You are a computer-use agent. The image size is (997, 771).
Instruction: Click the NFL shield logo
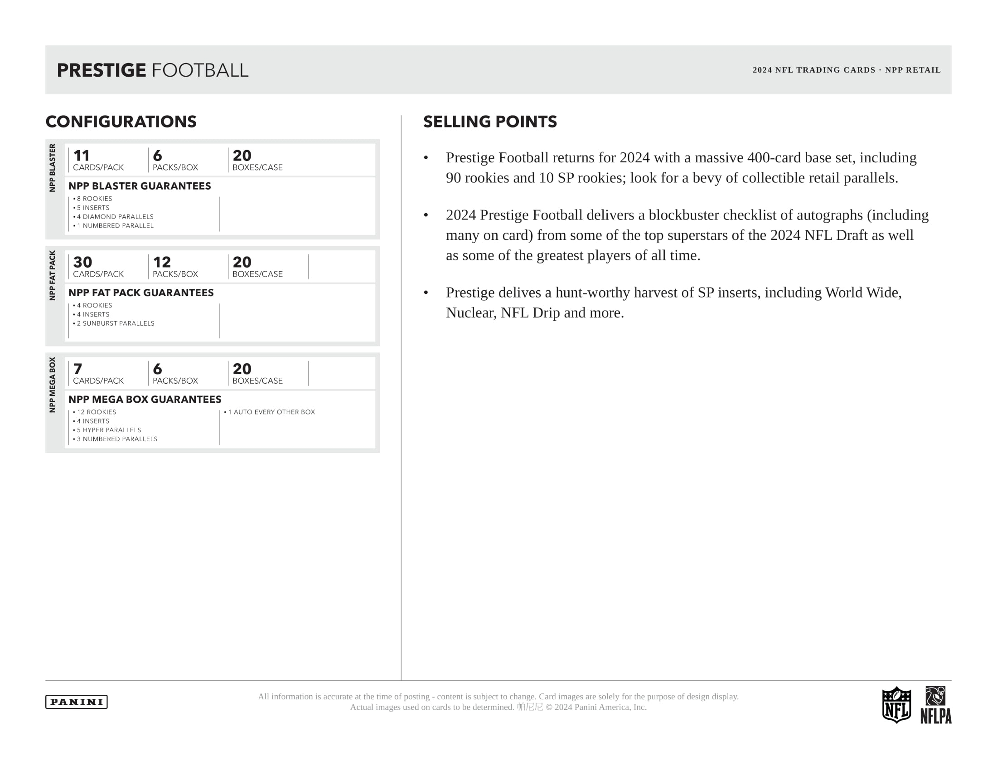tap(896, 705)
